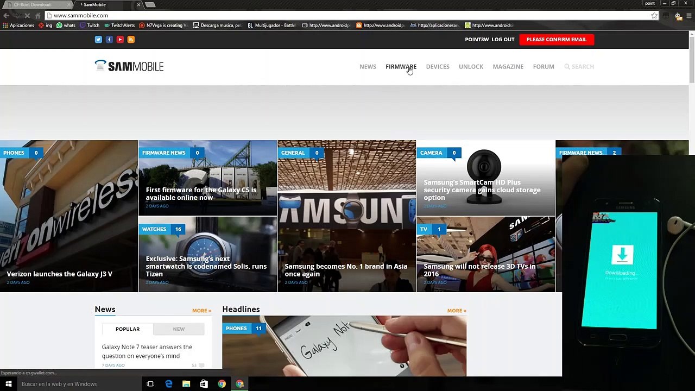Viewport: 695px width, 391px height.
Task: Open the Forum menu item
Action: (x=544, y=66)
